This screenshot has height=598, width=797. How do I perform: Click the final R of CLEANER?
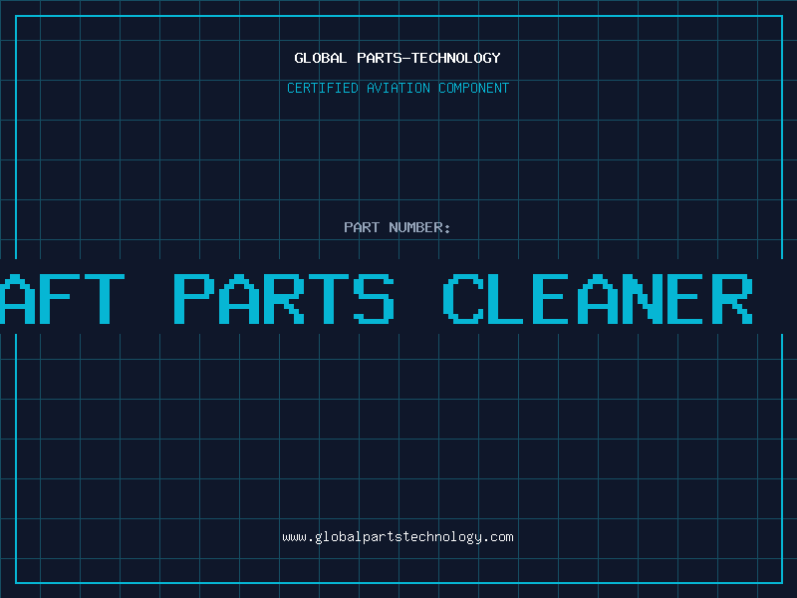click(x=732, y=298)
